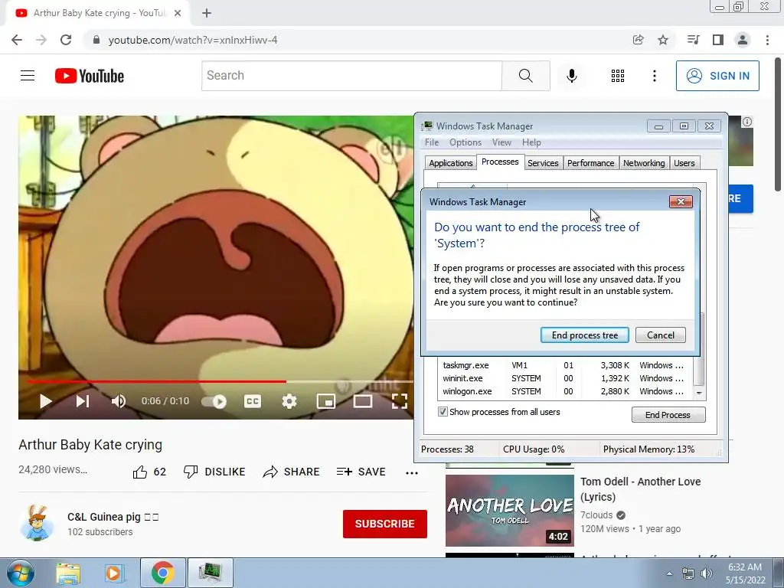This screenshot has height=588, width=784.
Task: Switch to the Users tab
Action: (684, 163)
